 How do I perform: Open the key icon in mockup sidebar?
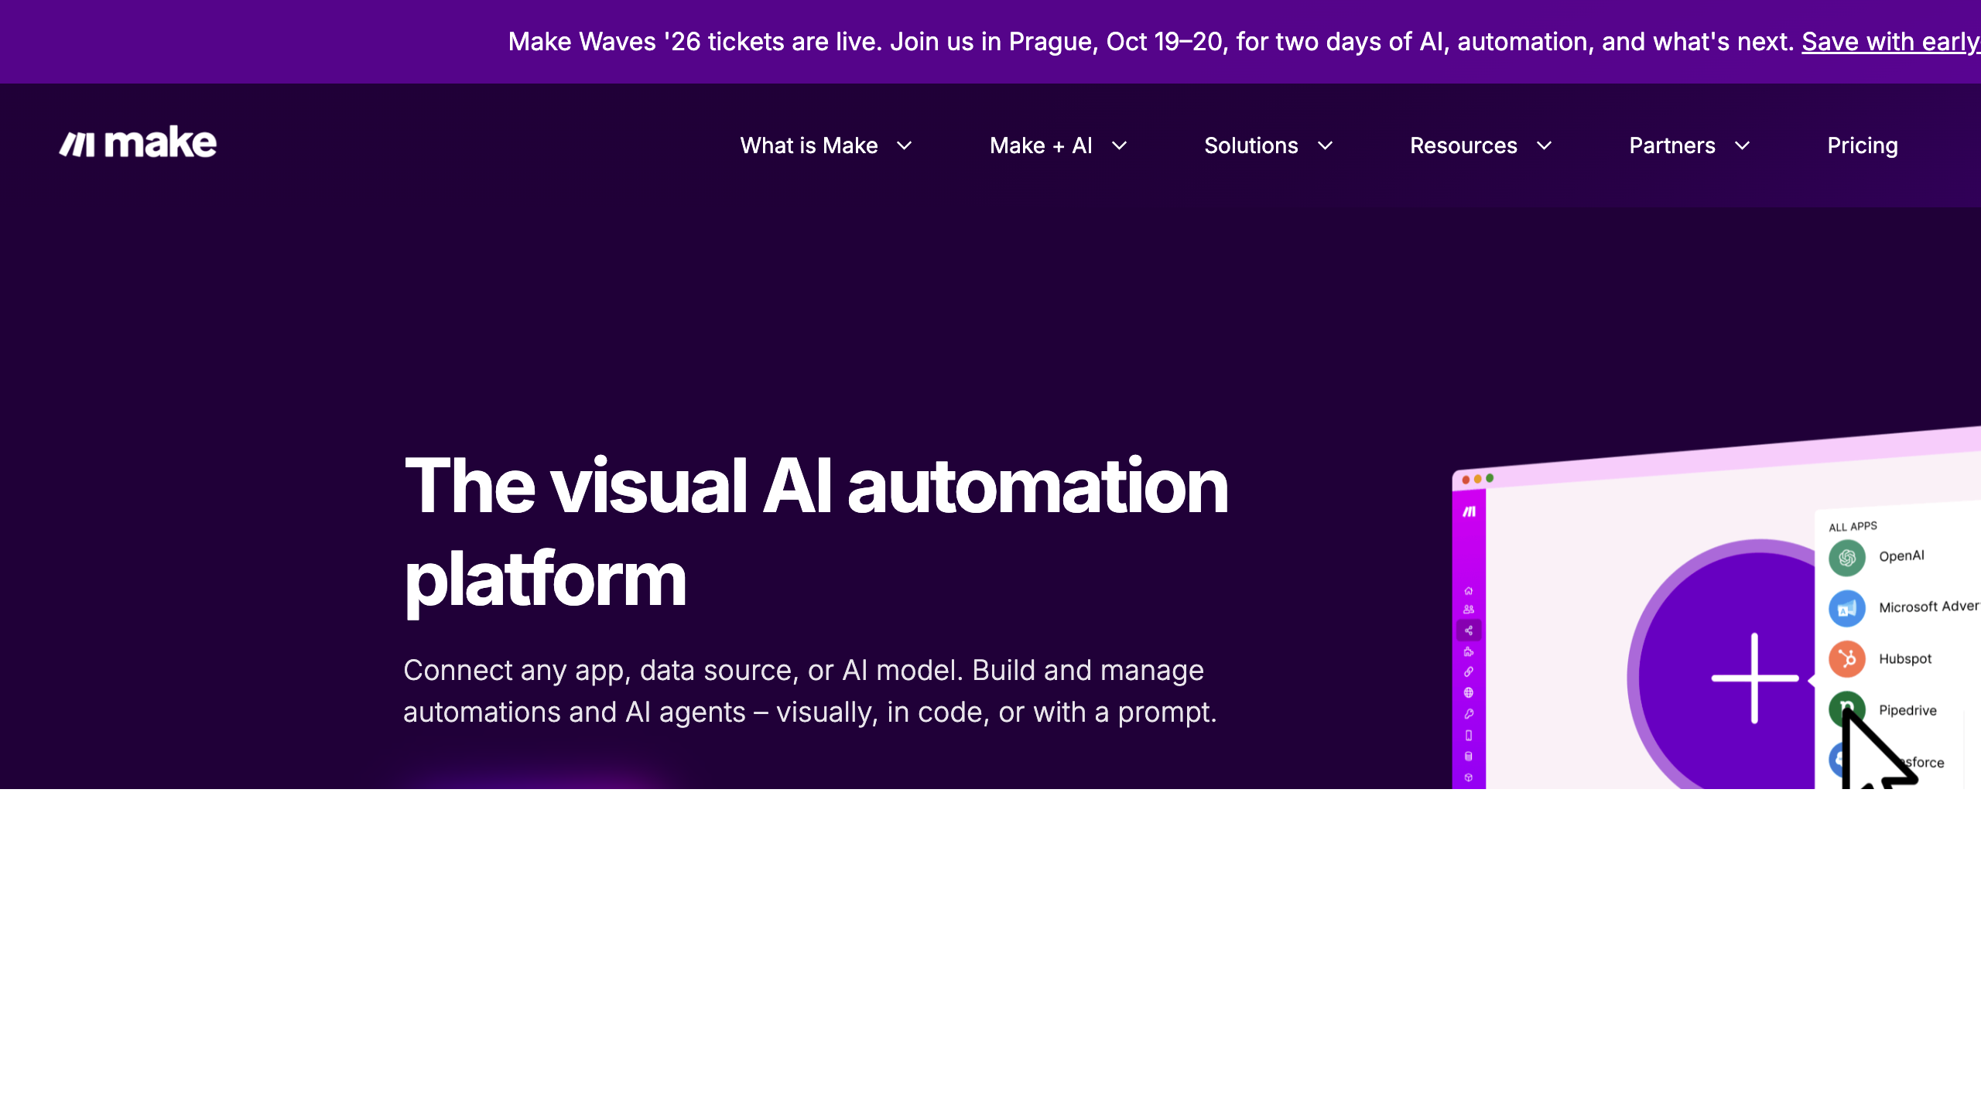pyautogui.click(x=1468, y=713)
